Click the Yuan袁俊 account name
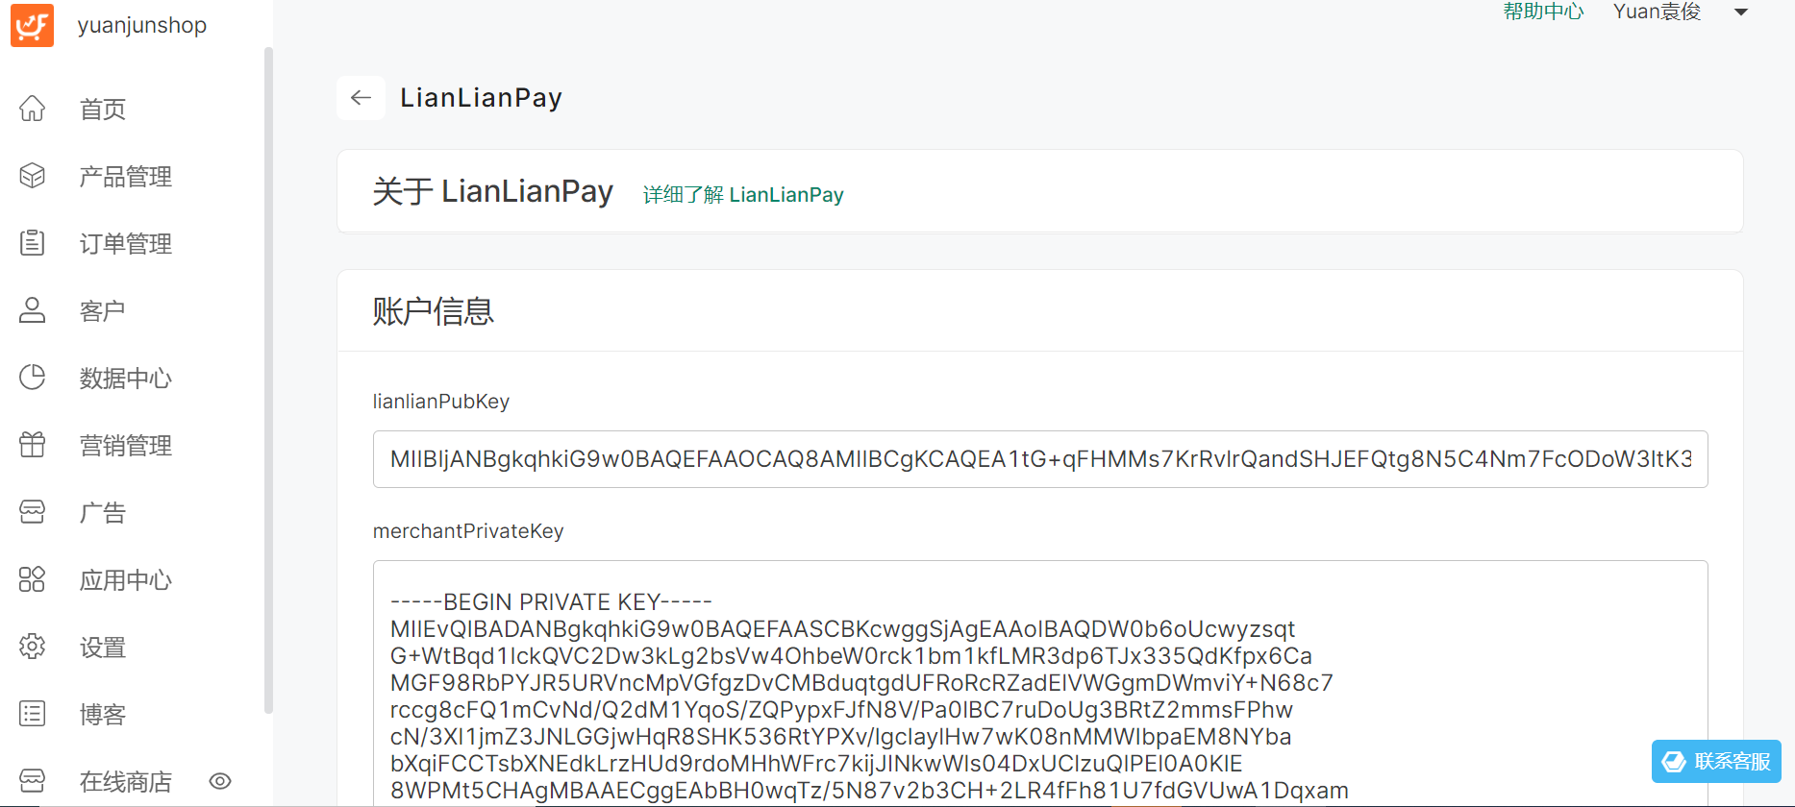 click(1658, 12)
